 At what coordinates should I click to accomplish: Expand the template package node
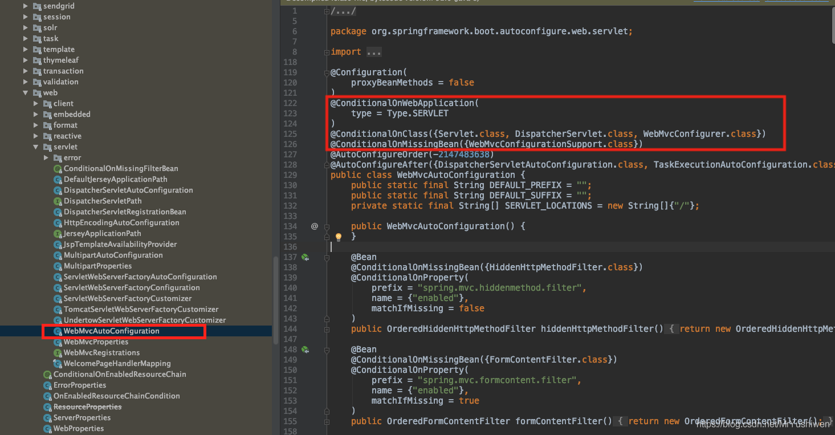[26, 50]
